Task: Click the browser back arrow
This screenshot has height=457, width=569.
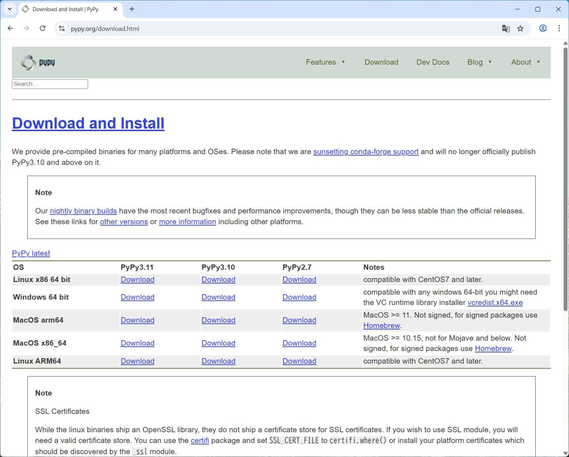Action: (10, 29)
